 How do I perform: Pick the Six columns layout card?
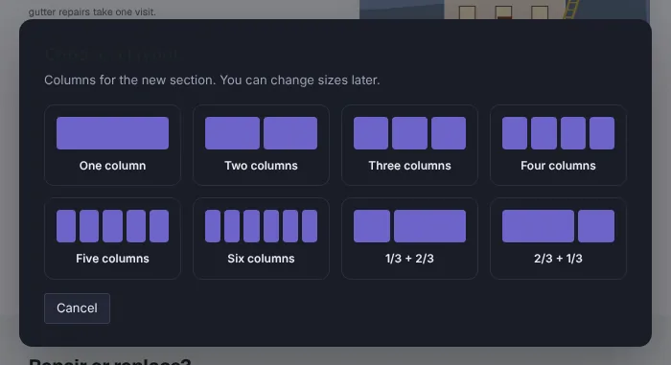[261, 239]
